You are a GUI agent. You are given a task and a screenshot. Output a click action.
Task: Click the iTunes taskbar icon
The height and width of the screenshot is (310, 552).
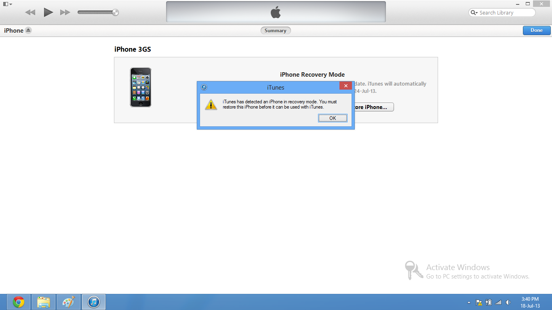point(94,302)
